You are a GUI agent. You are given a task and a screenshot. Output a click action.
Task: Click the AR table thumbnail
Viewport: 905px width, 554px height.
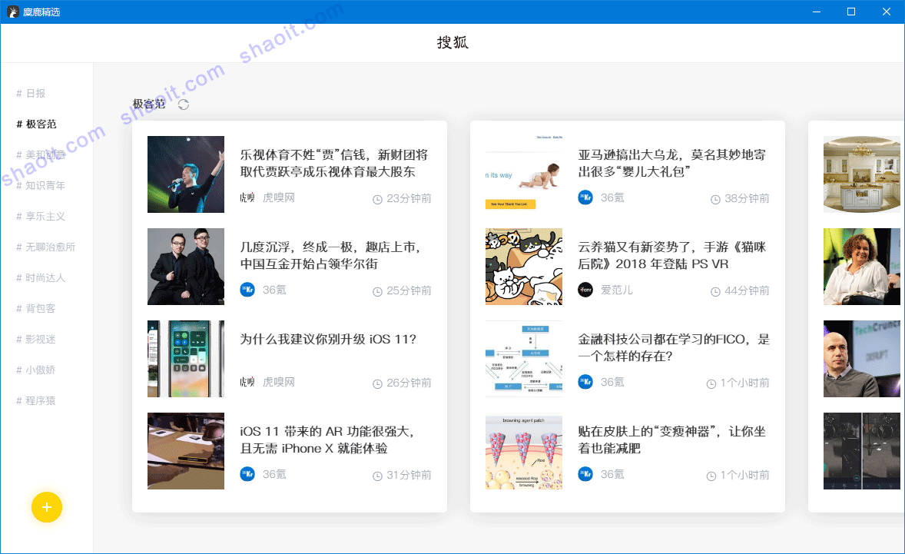[186, 451]
